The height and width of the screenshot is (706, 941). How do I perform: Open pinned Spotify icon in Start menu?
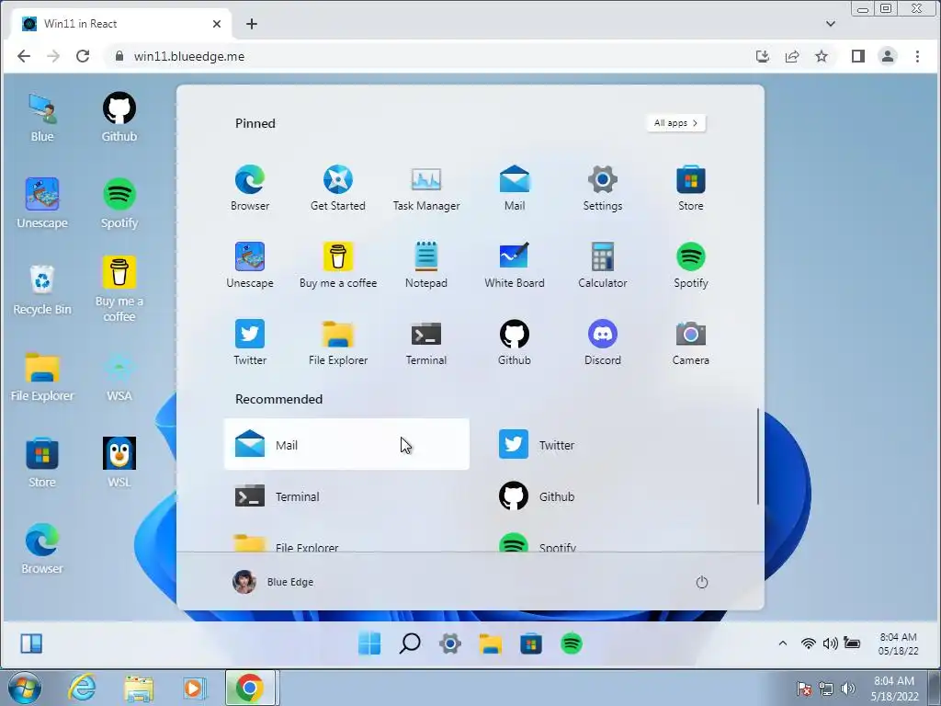(691, 257)
